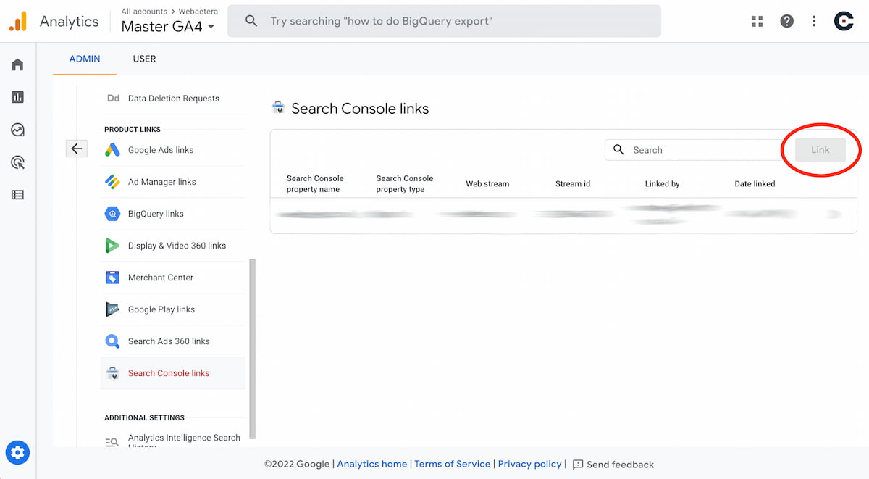Click the Display & Video 360 icon
869x479 pixels.
(112, 246)
